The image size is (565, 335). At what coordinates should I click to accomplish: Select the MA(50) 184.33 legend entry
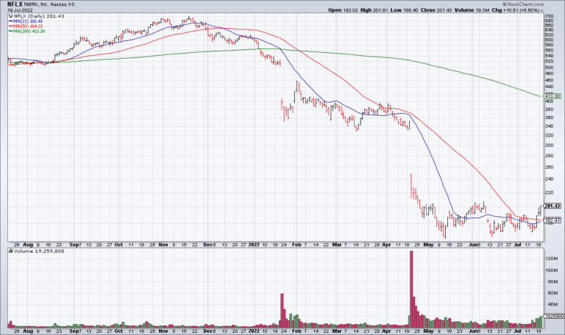coord(26,26)
